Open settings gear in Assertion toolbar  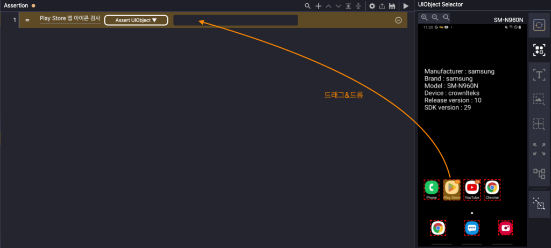372,6
